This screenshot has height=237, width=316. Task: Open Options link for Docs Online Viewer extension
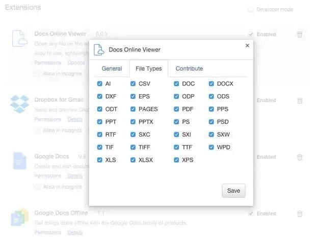click(x=76, y=63)
